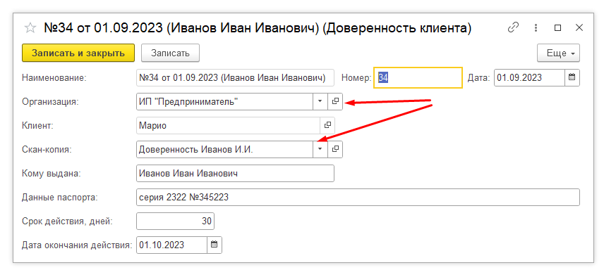604x270 pixels.
Task: Expand the Скан-копия dropdown list
Action: 320,149
